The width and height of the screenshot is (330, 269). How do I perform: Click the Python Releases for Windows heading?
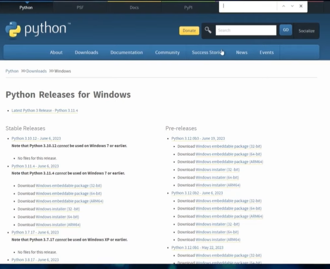68,95
